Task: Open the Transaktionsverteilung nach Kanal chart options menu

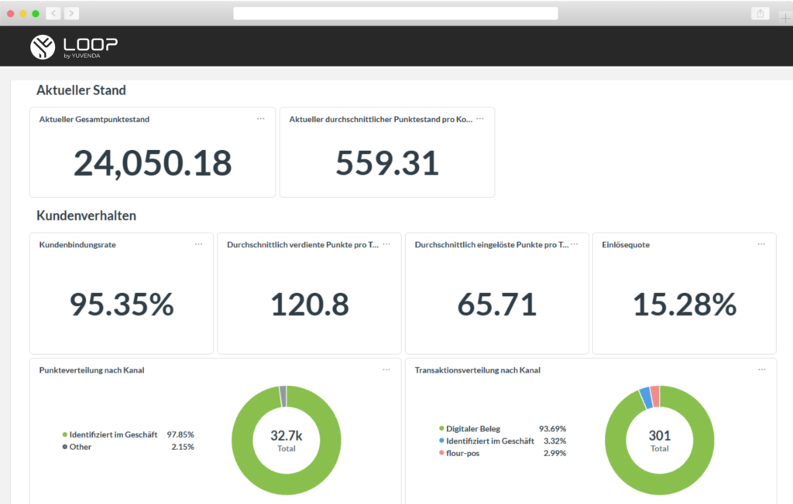Action: click(x=762, y=369)
